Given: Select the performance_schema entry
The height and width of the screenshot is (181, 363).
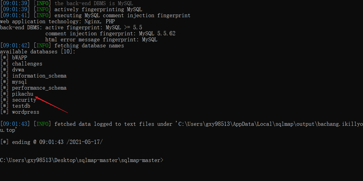Looking at the screenshot, I should point(39,88).
